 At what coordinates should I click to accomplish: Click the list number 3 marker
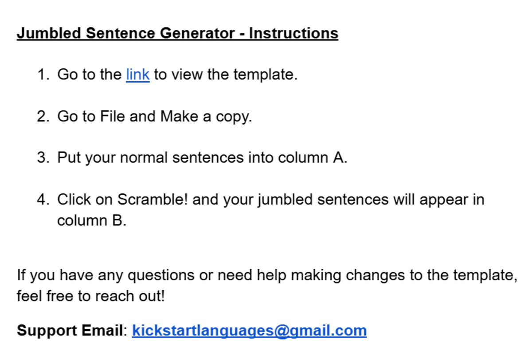point(43,158)
